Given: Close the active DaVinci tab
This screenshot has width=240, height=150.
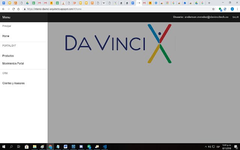Looking at the screenshot, I should [x=139, y=3].
